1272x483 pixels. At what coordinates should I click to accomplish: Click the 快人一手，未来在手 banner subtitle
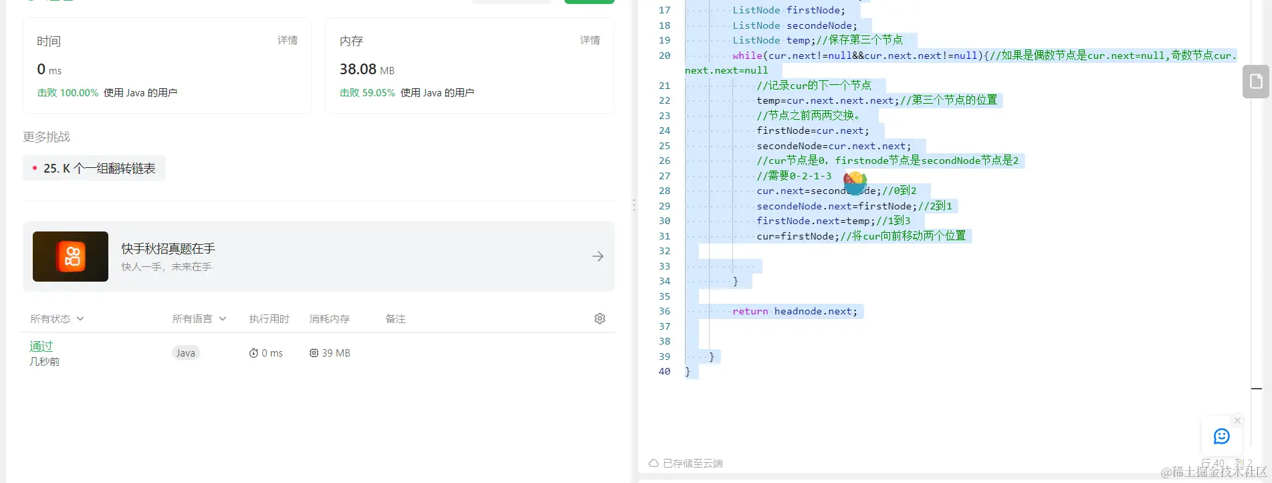click(x=166, y=267)
